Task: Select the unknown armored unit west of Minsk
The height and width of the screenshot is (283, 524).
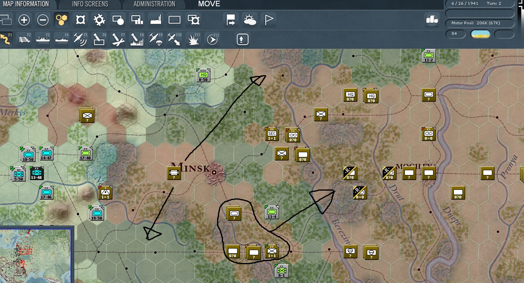Action: 174,173
